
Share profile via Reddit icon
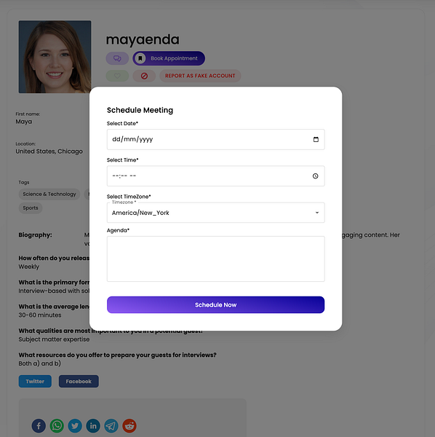[129, 426]
